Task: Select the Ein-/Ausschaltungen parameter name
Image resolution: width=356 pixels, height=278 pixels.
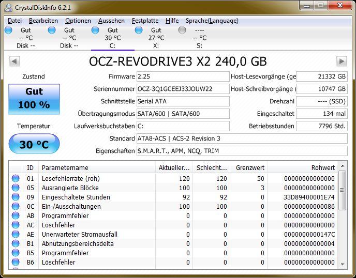Action: coord(71,206)
